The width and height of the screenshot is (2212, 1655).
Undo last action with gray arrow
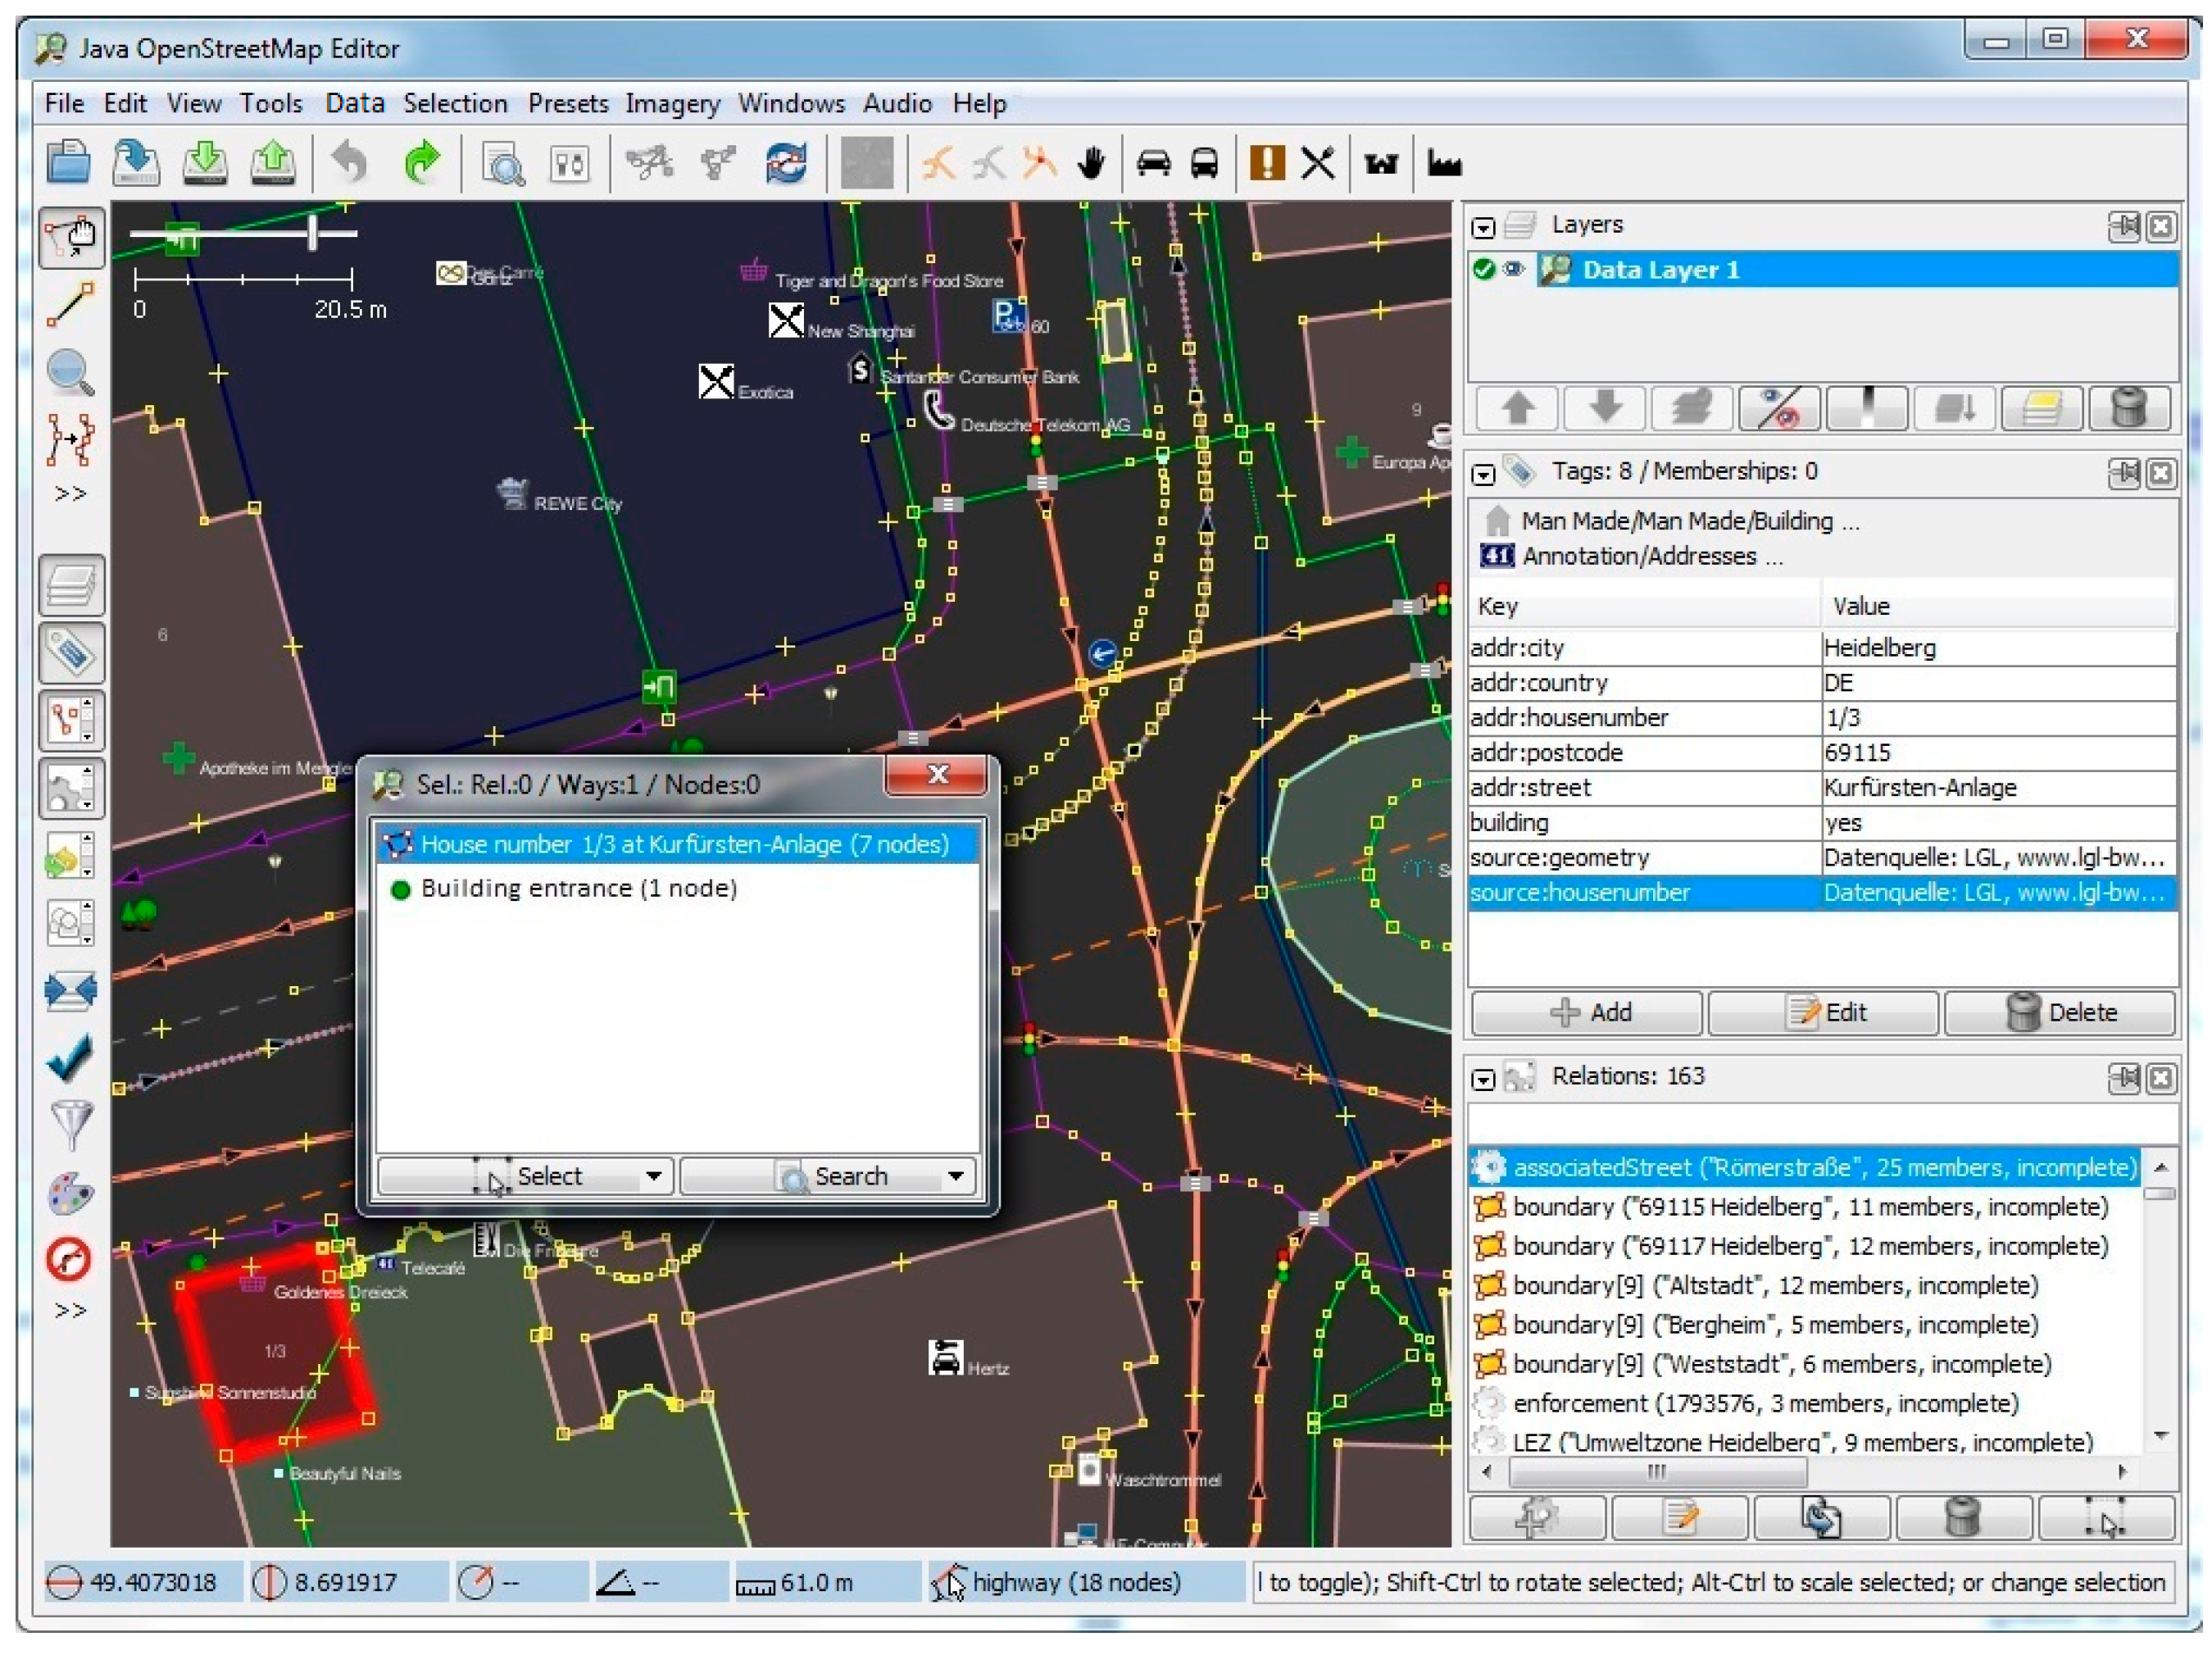point(350,162)
